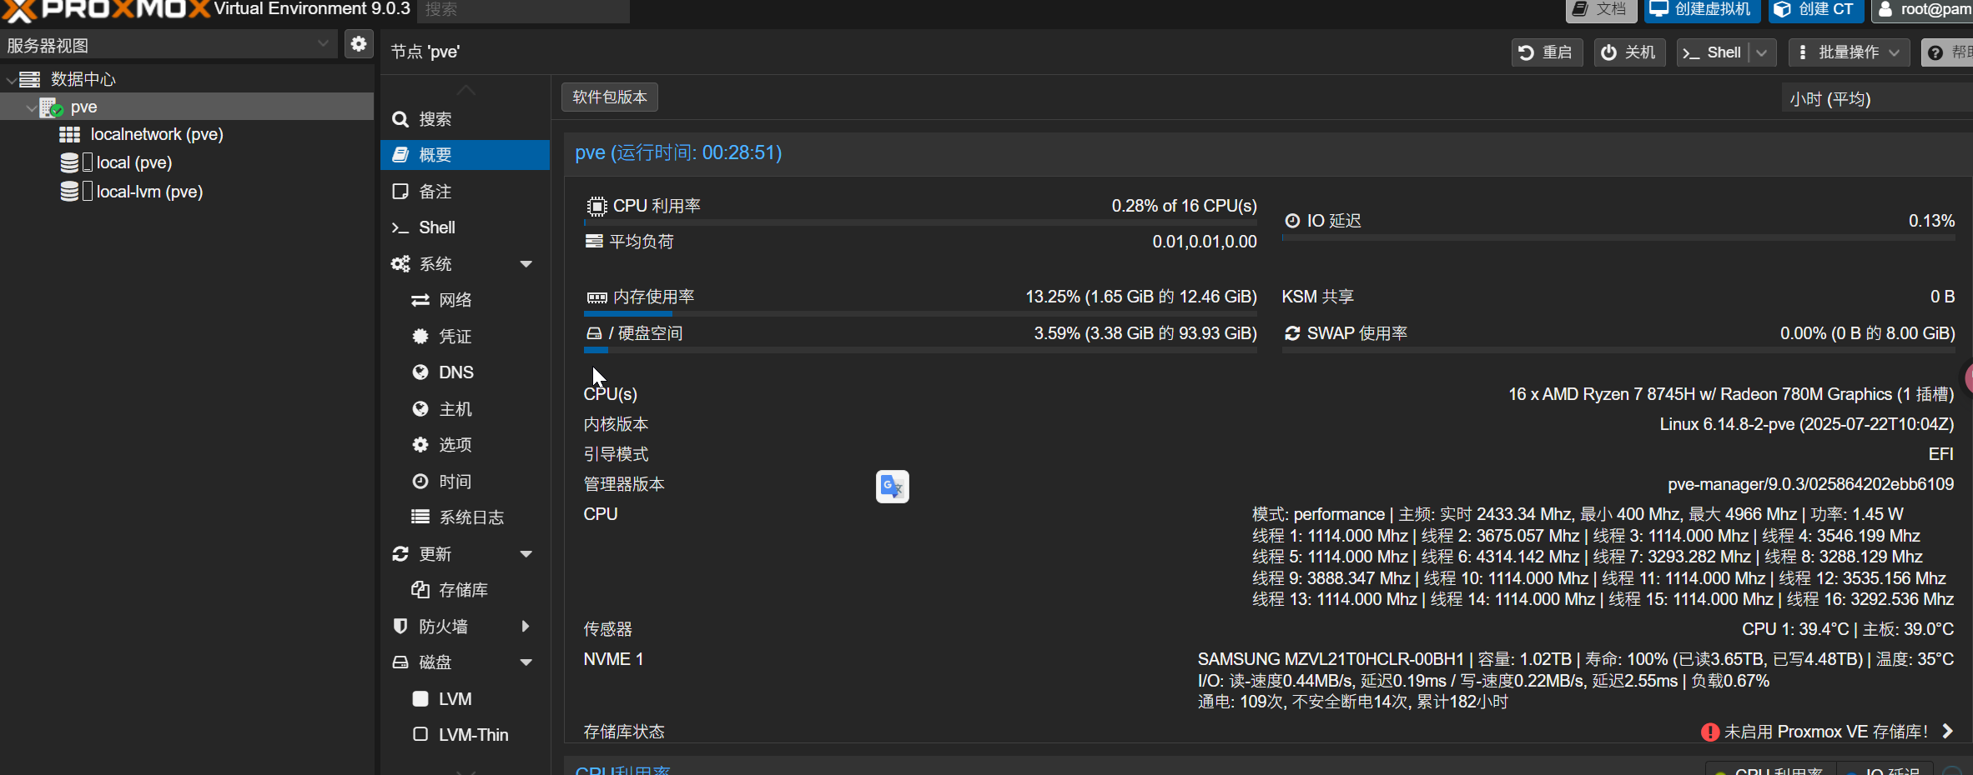The height and width of the screenshot is (775, 1973).
Task: Open the 主机 hosts menu item
Action: (x=466, y=409)
